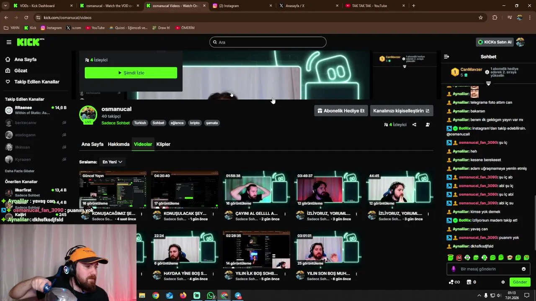Open the 03:01:01 video thumbnail

tap(327, 249)
